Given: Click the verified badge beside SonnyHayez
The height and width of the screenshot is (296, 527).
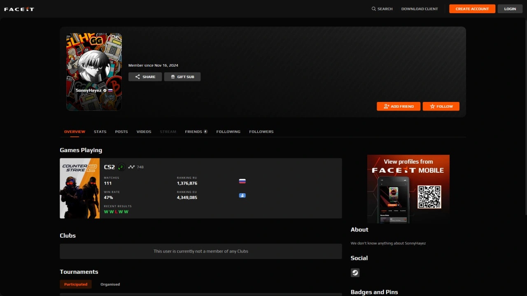Looking at the screenshot, I should pos(105,90).
